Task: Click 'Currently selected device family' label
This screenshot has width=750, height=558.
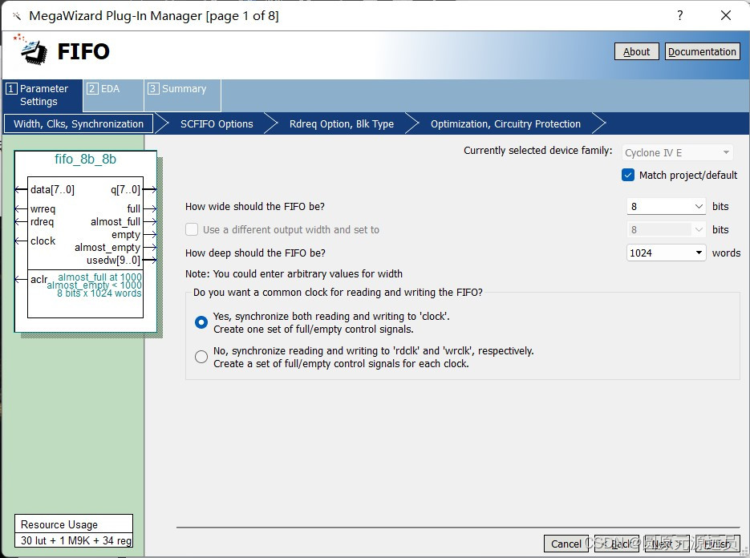Action: (537, 151)
